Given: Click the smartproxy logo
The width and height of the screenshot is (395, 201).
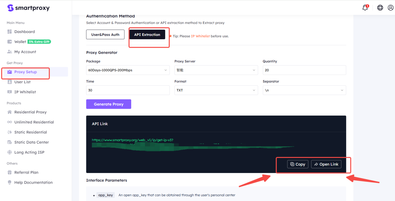Looking at the screenshot, I should tap(28, 8).
